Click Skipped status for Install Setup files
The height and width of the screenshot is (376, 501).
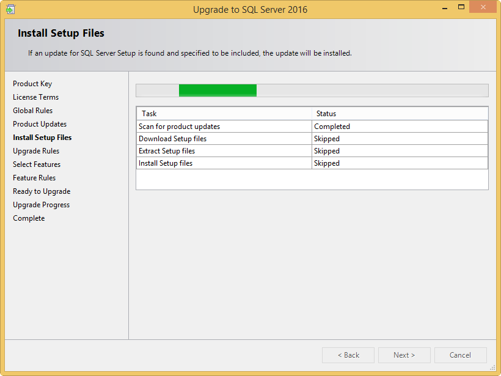point(400,163)
